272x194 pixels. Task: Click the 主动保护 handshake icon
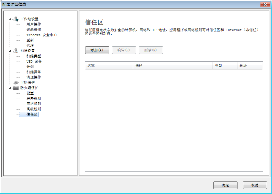point(16,82)
